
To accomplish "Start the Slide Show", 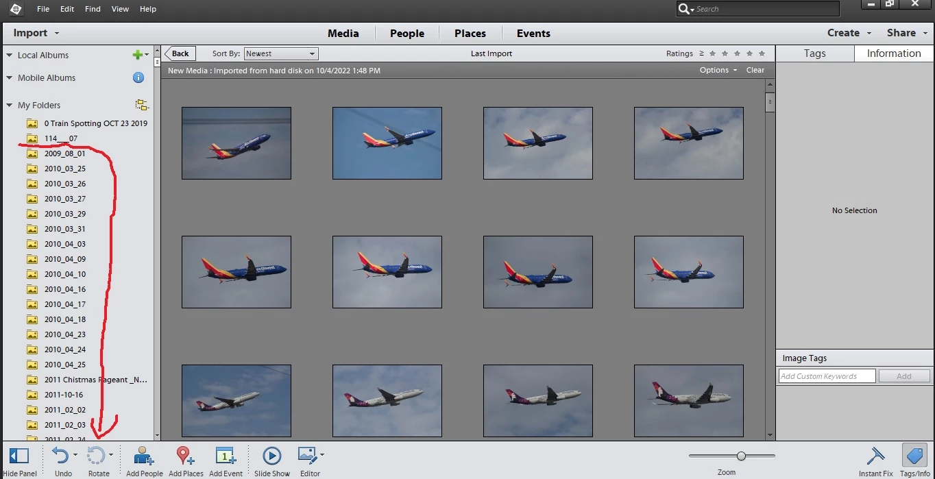I will [272, 456].
